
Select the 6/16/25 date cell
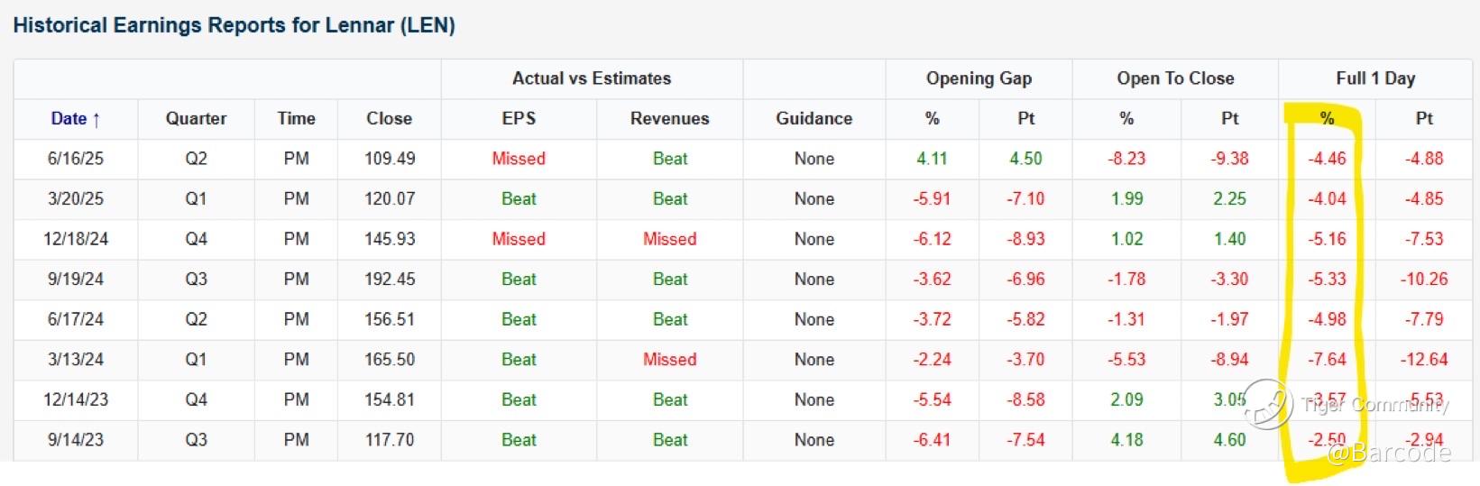76,159
